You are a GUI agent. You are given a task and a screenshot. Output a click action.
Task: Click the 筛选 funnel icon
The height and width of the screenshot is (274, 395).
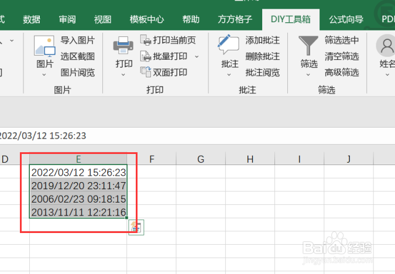308,46
